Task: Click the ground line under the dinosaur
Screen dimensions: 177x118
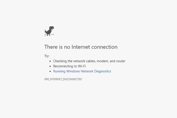Action: coord(49,35)
